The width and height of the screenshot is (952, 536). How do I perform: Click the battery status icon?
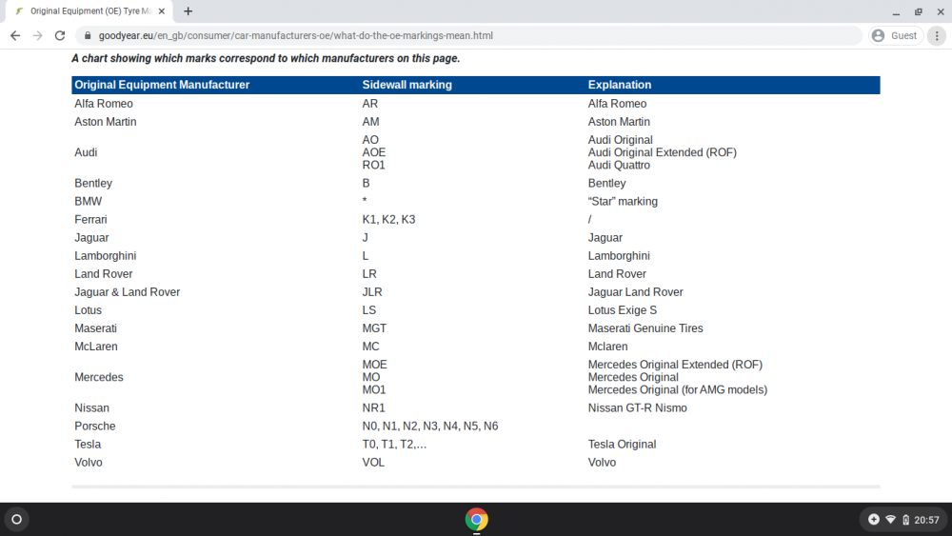point(905,520)
